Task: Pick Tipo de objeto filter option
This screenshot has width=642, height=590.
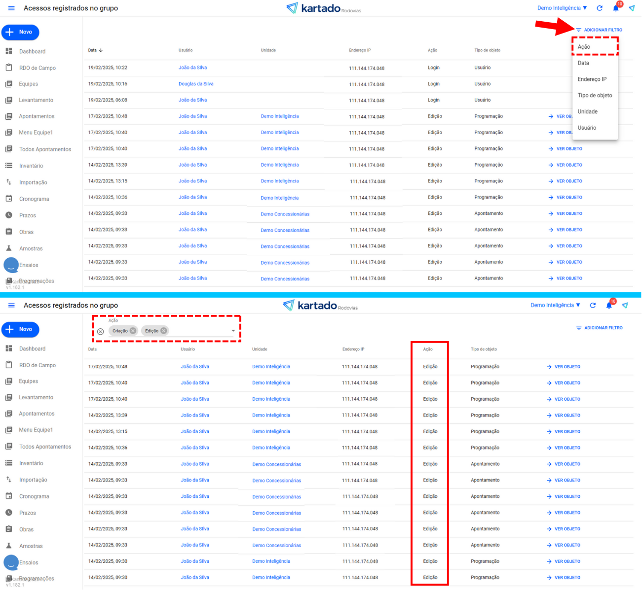Action: [x=595, y=96]
